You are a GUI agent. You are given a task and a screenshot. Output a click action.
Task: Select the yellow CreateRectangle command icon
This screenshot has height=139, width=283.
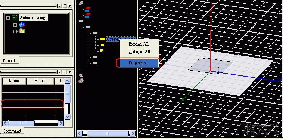point(102,39)
